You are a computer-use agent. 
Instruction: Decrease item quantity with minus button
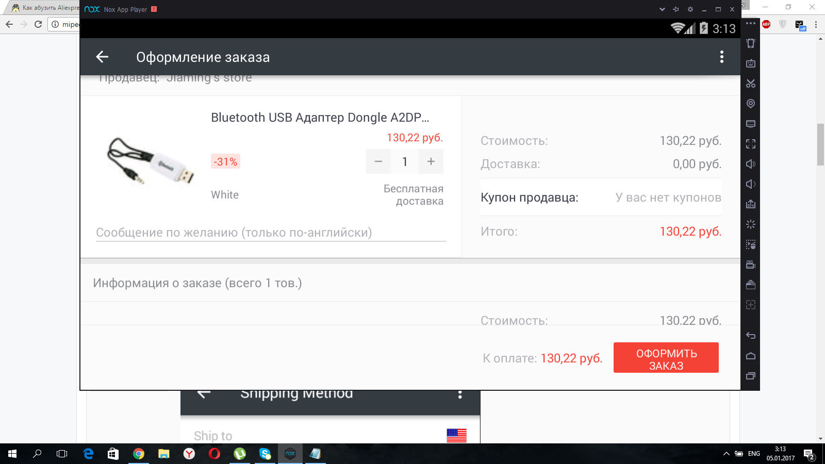[378, 161]
